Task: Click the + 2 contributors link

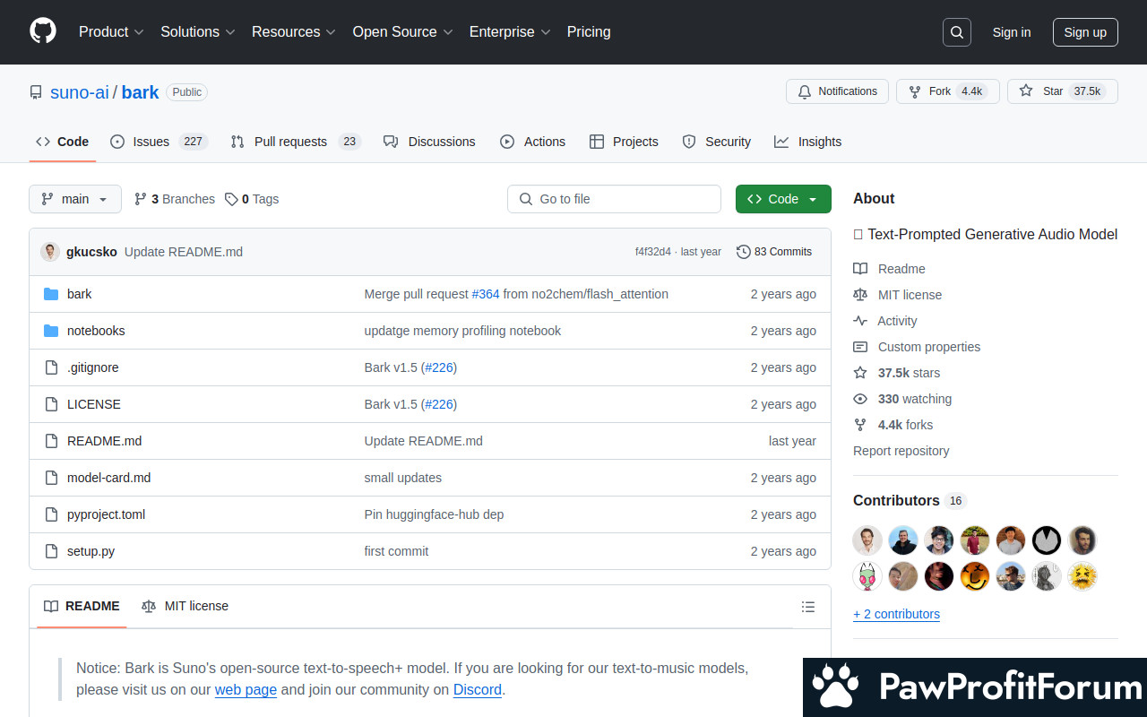Action: pos(896,614)
